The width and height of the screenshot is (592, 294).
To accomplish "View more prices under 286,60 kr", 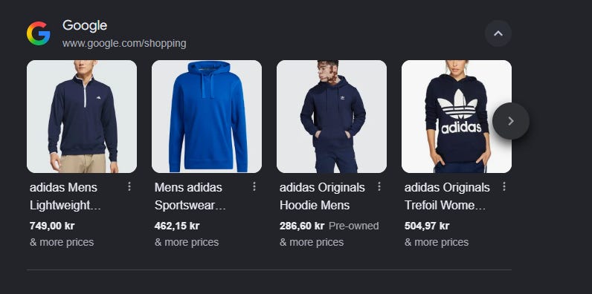I will [x=312, y=242].
